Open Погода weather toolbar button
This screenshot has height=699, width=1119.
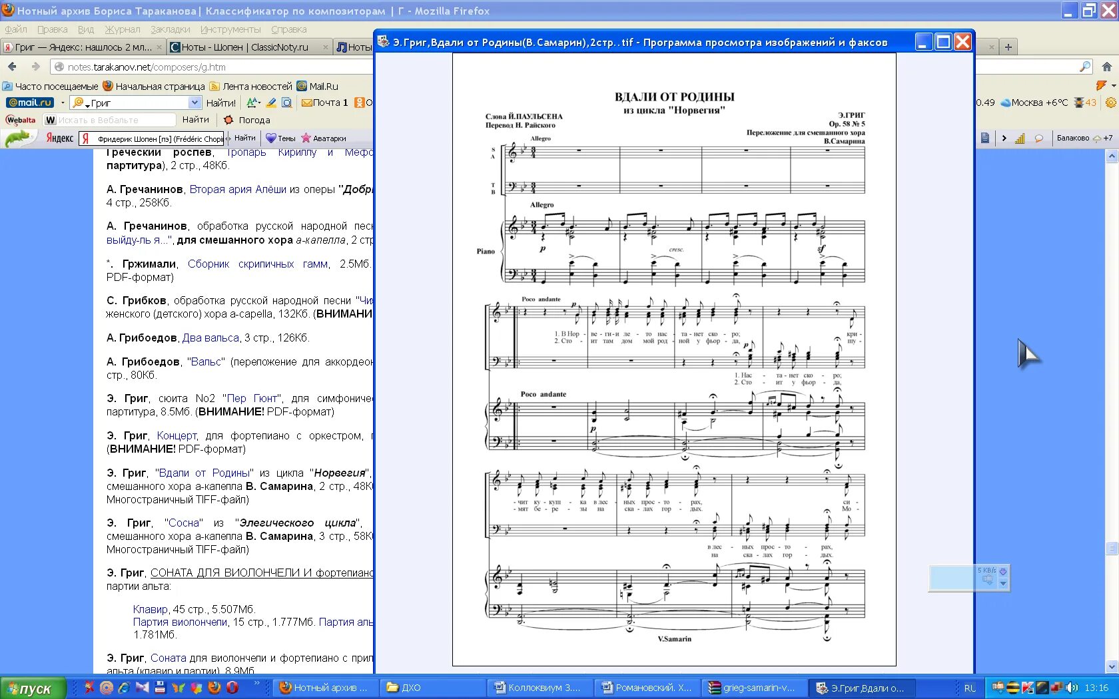pos(247,120)
